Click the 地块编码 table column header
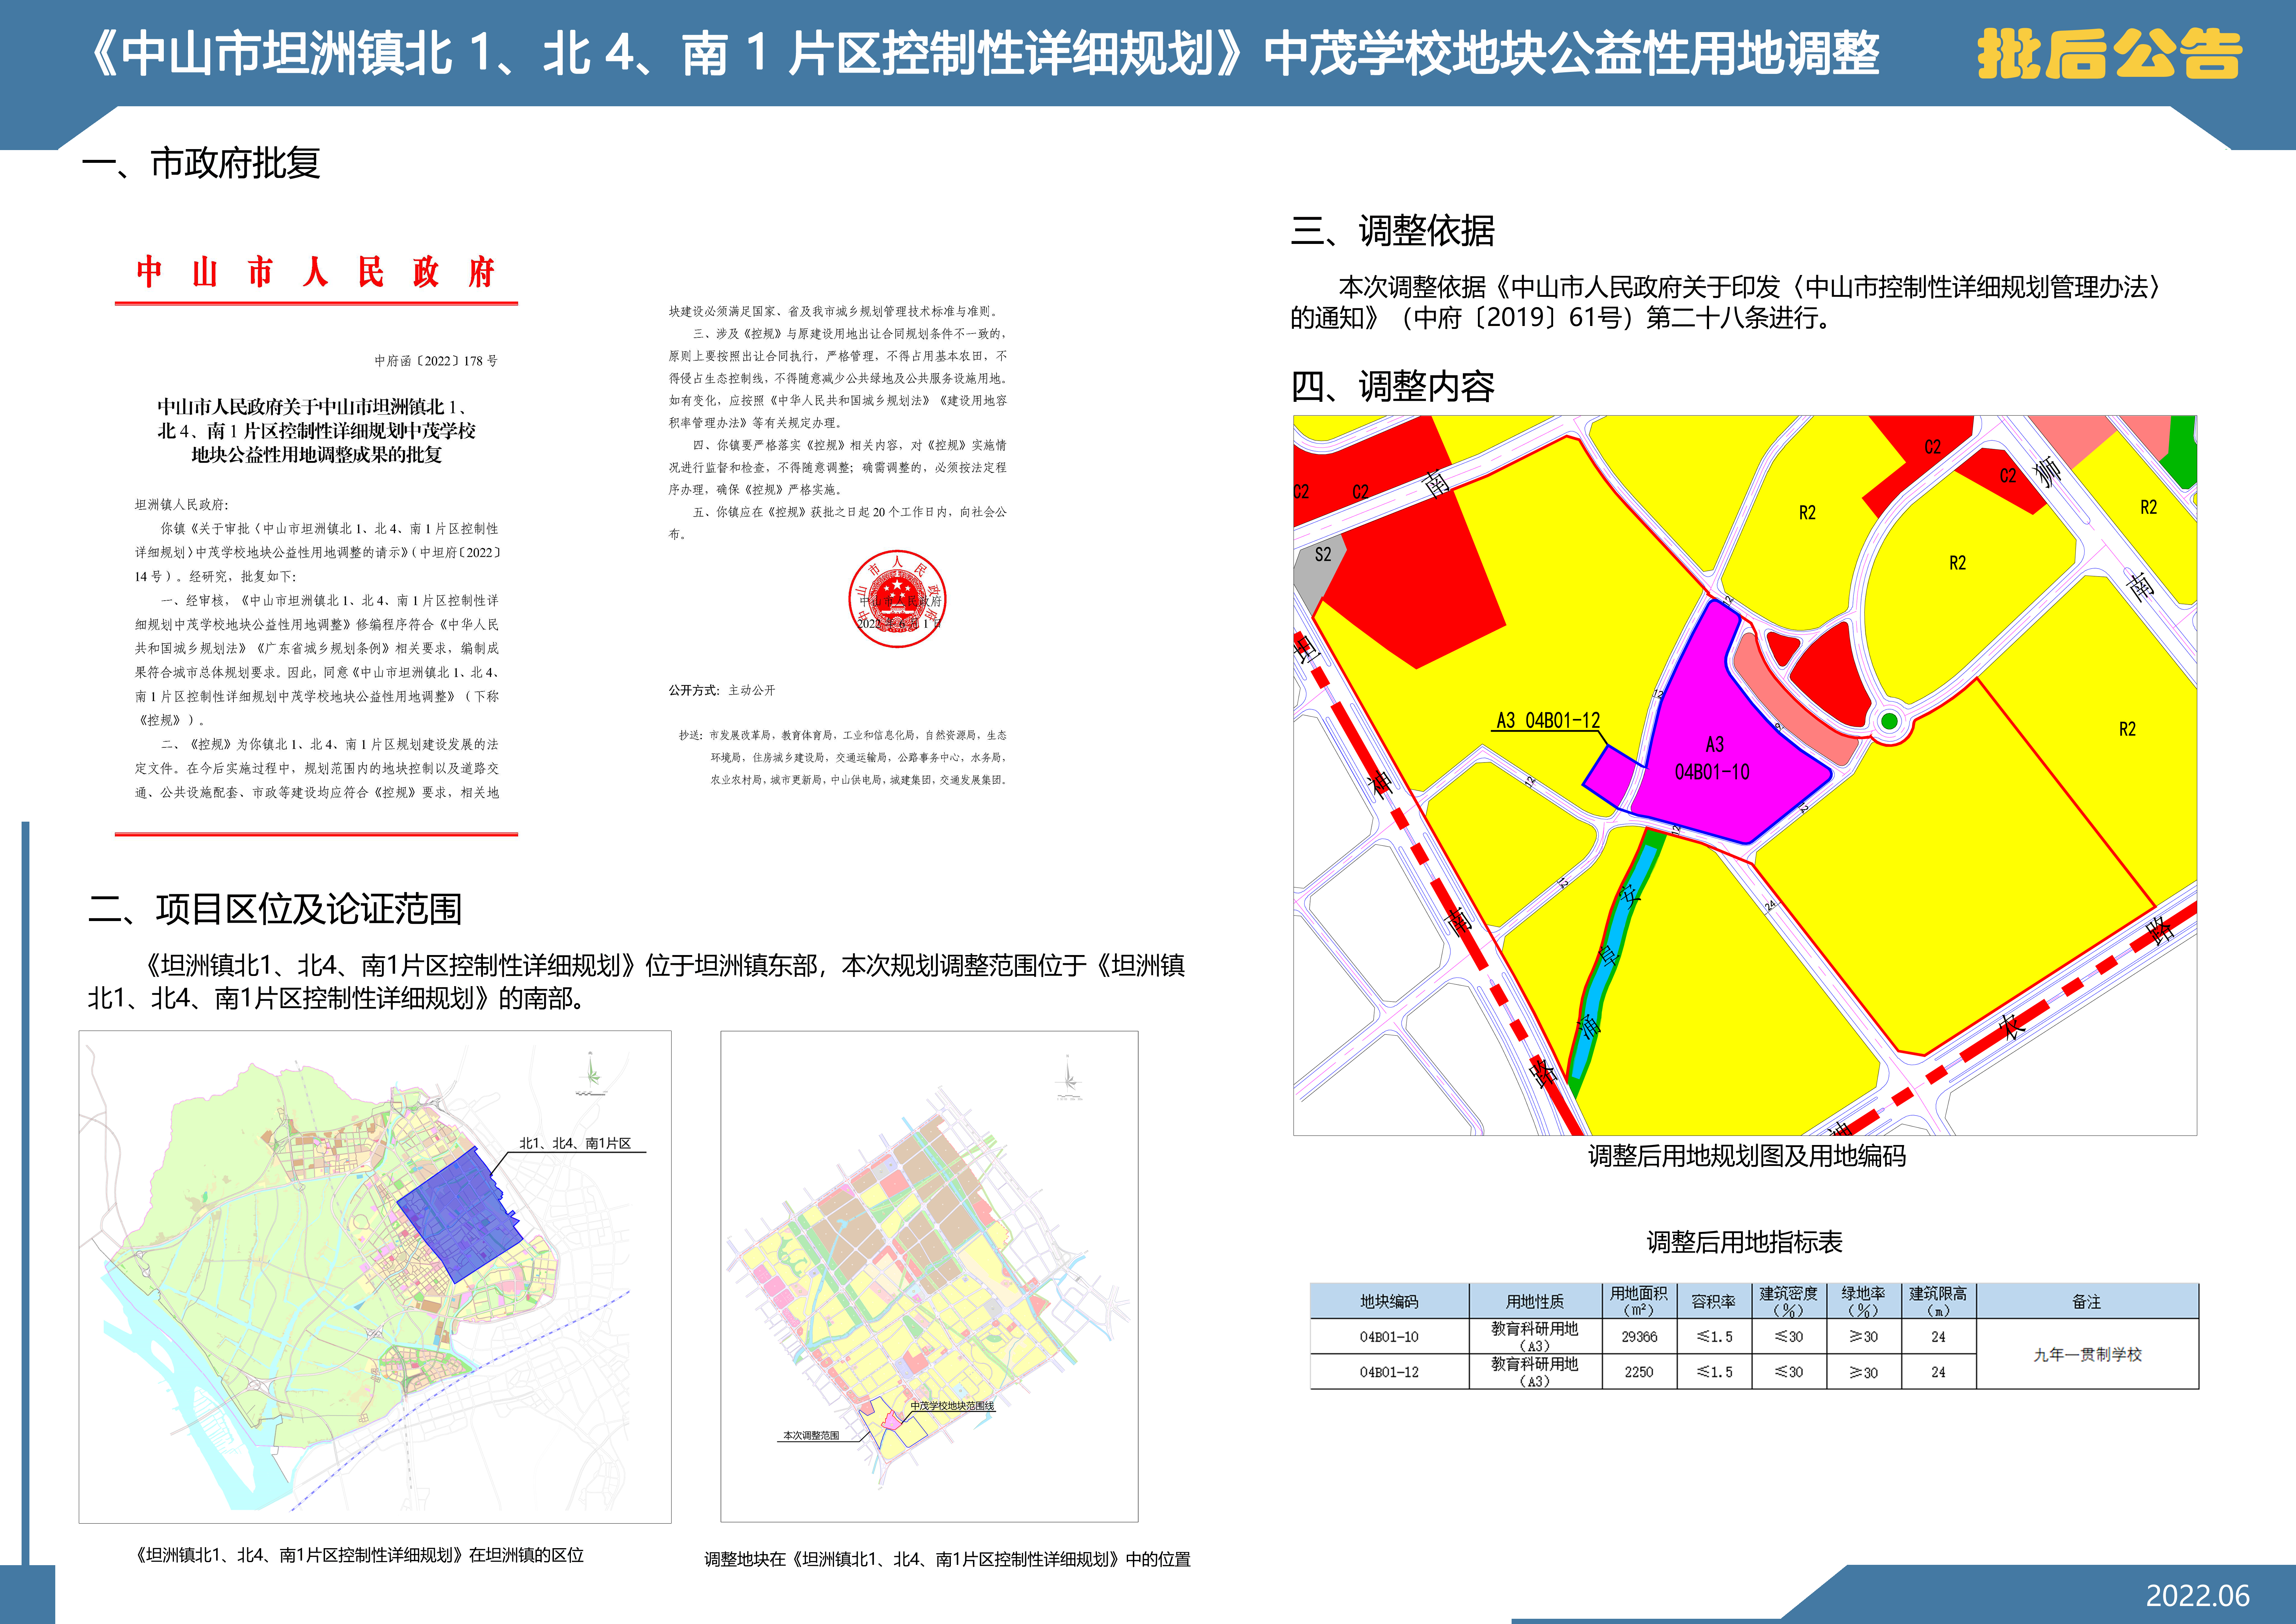2296x1624 pixels. (x=1389, y=1301)
